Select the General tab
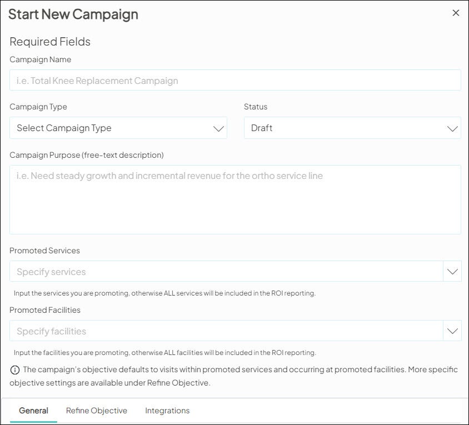Screen dimensions: 469x425 (x=33, y=411)
